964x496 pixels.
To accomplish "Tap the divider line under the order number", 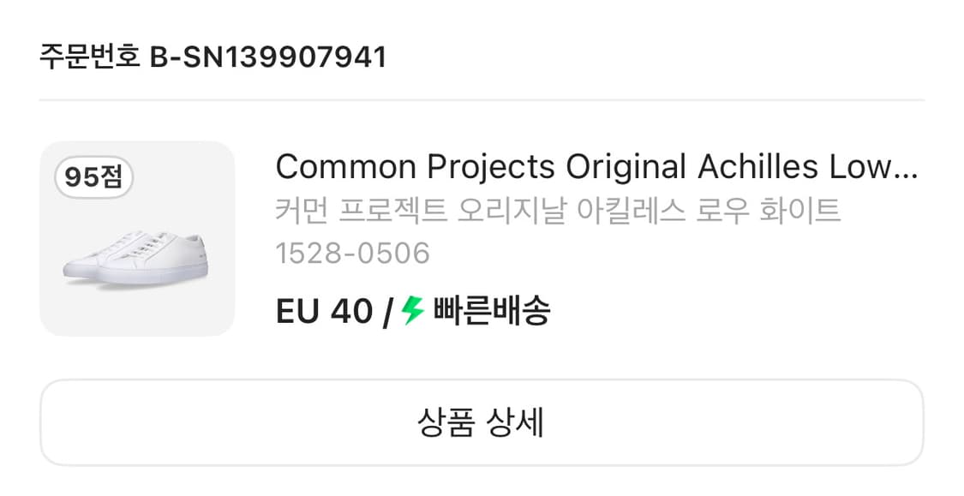I will [x=482, y=100].
